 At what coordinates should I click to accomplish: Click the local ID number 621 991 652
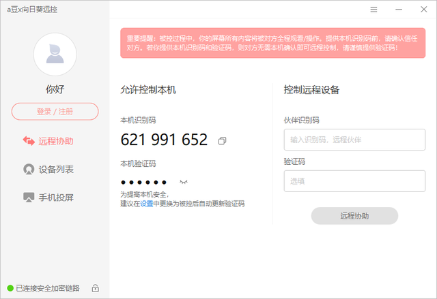click(x=164, y=140)
